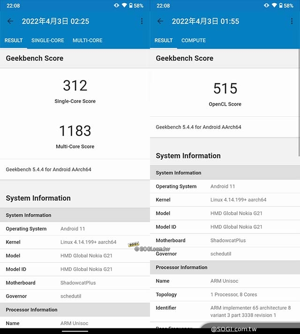
Task: Tap Geekbench 5.4.4 version text on right screen
Action: coord(198,127)
